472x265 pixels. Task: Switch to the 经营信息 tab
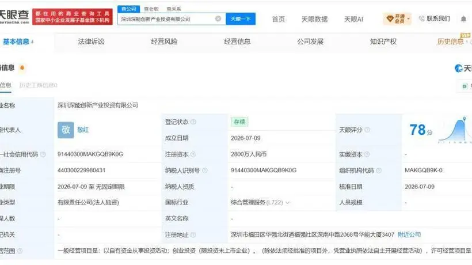point(237,41)
